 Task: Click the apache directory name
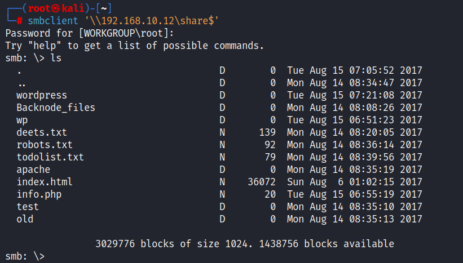[x=33, y=170]
